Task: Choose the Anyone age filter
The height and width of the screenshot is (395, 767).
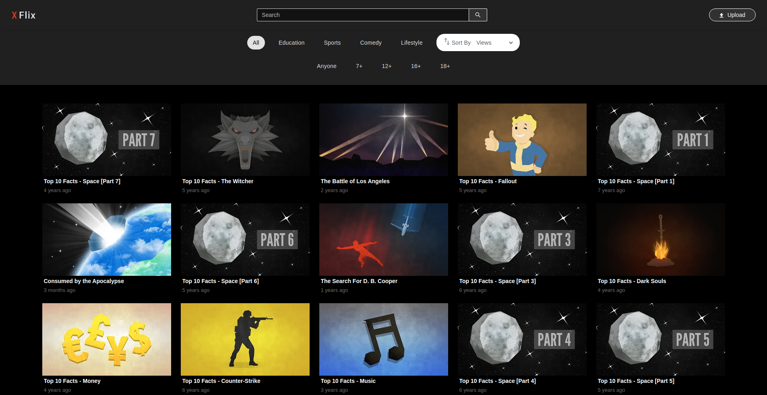Action: (326, 66)
